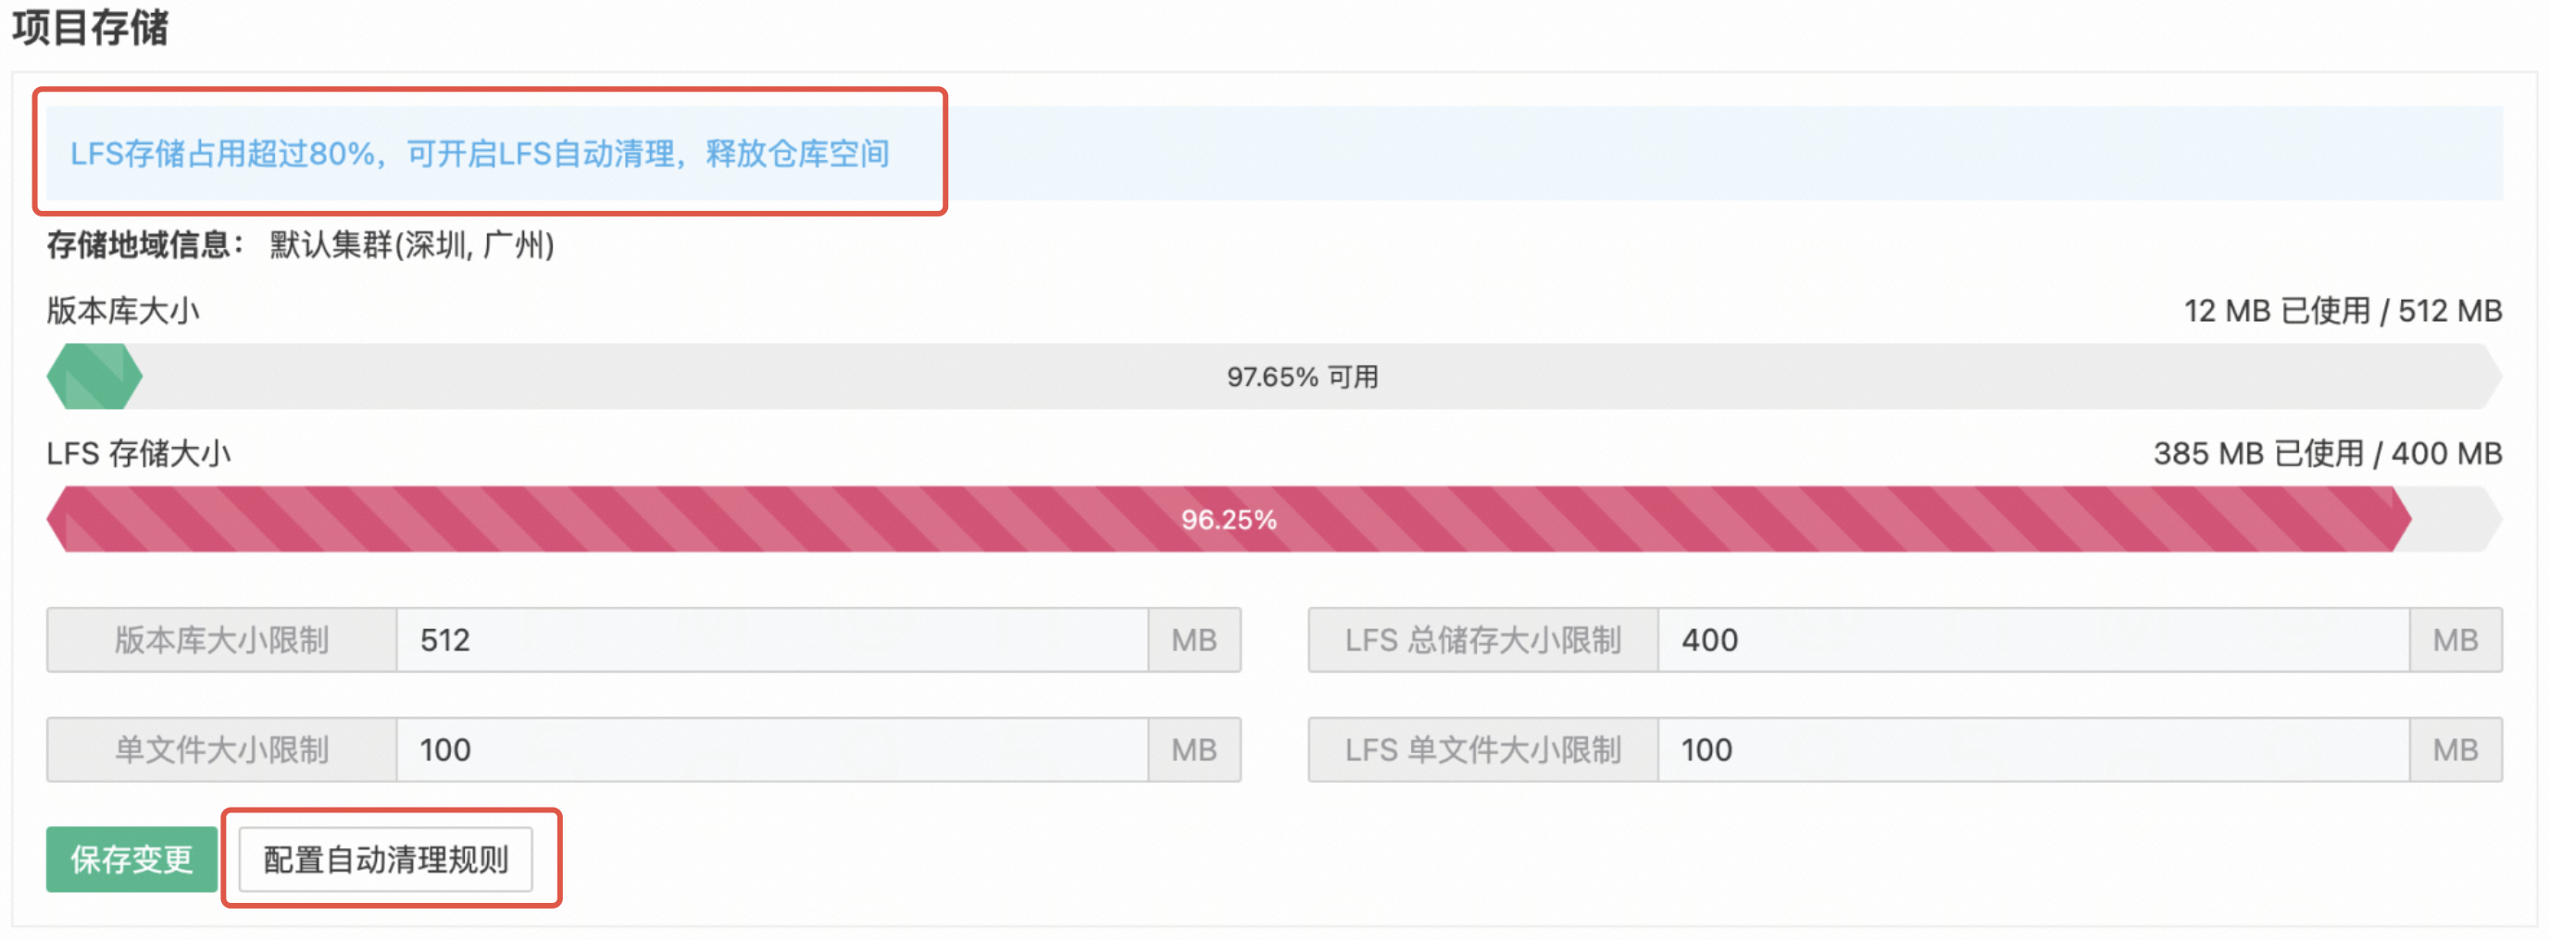Viewport: 2550px width, 940px height.
Task: Click the LFS 总储存大小限制 field label
Action: pyautogui.click(x=1481, y=640)
